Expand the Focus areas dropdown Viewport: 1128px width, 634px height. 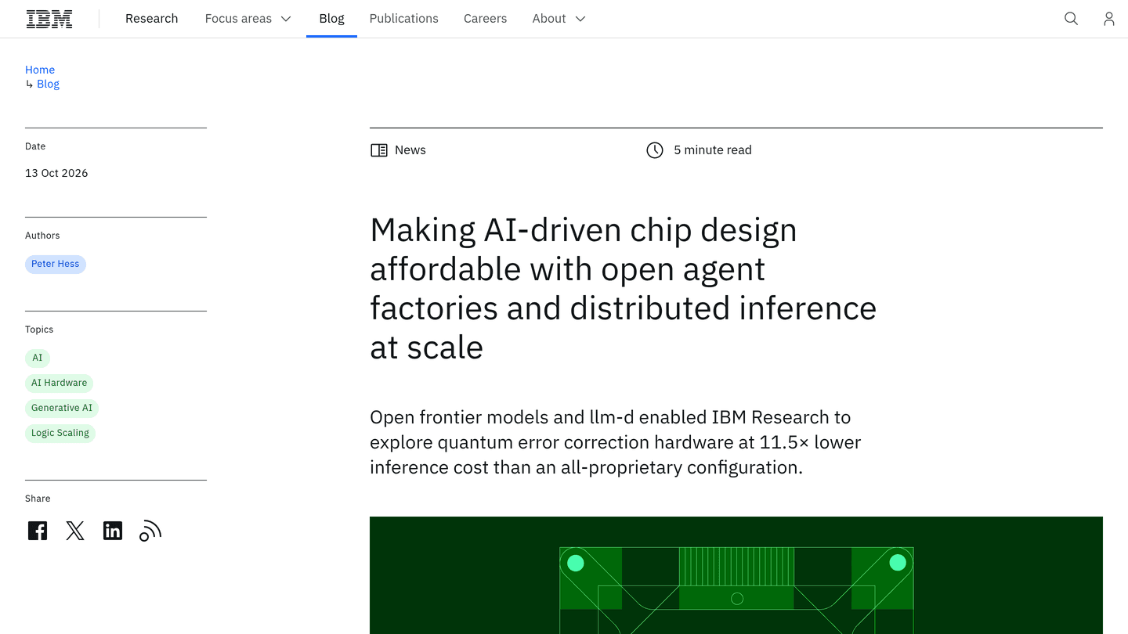tap(248, 19)
